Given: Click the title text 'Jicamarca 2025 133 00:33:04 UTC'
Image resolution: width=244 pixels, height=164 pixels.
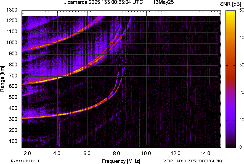Looking at the screenshot, I should tap(104, 2).
